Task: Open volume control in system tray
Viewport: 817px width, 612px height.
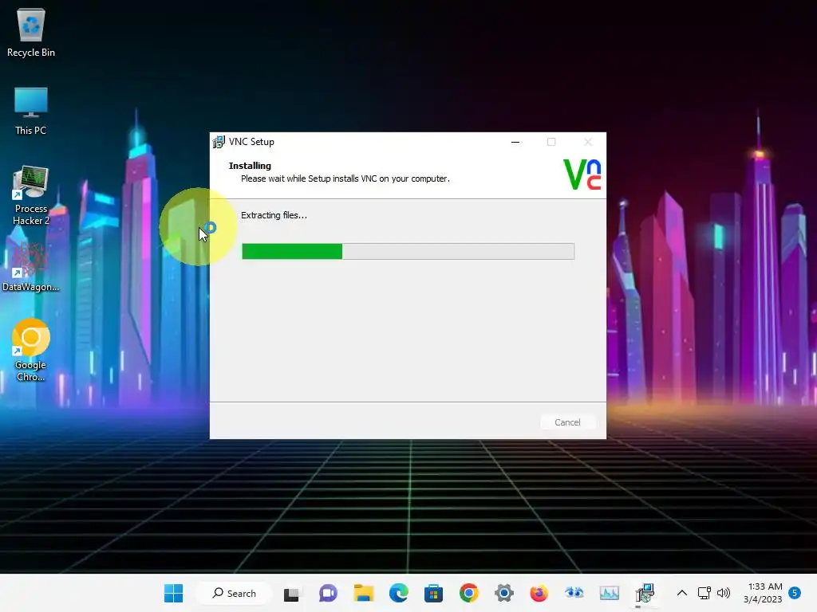Action: pos(723,593)
